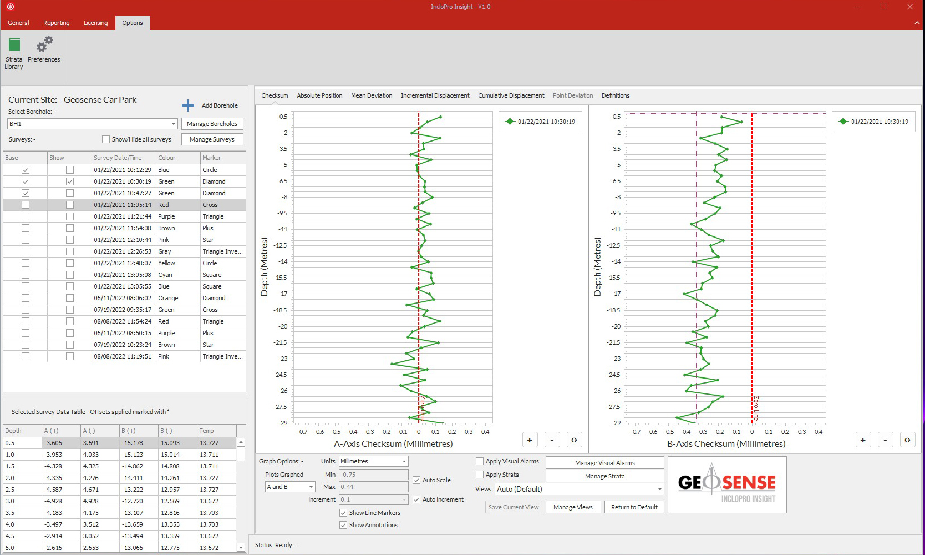Click the IncloPro app logo icon in title bar
This screenshot has height=555, width=925.
coord(10,7)
